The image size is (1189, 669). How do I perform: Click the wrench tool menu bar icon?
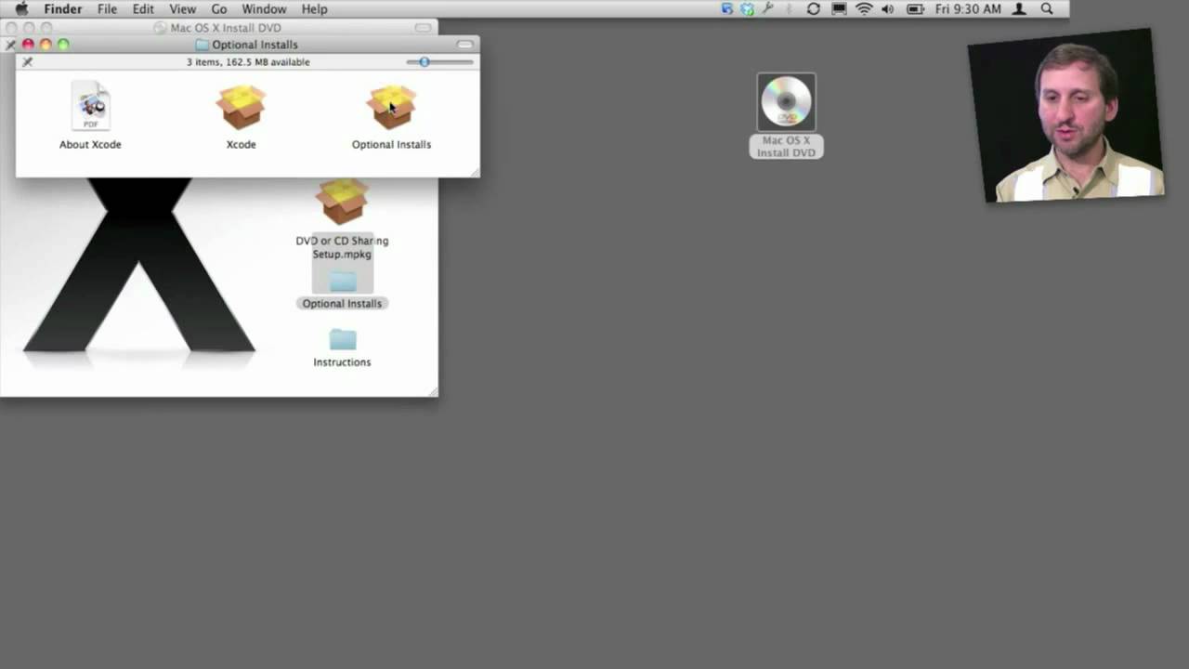pyautogui.click(x=768, y=9)
